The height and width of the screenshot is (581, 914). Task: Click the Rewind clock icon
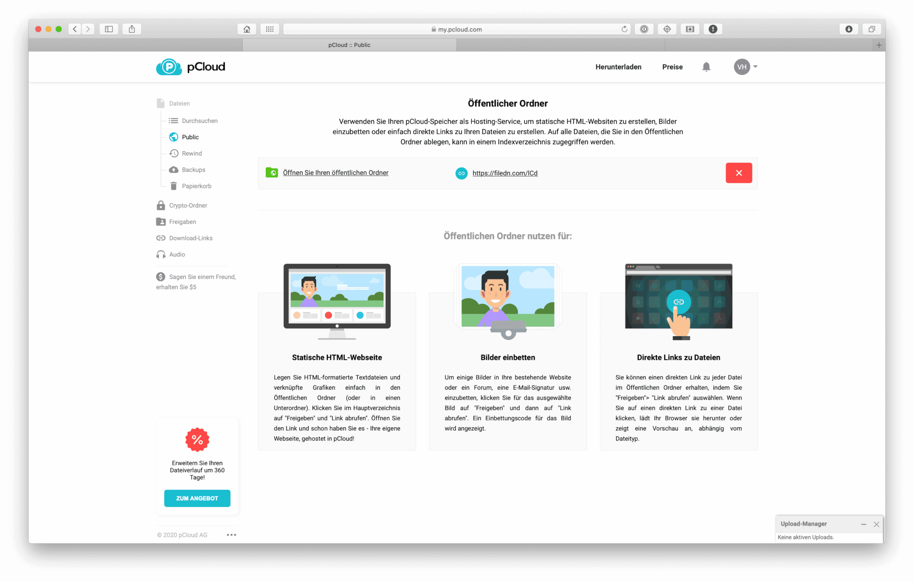pyautogui.click(x=174, y=153)
